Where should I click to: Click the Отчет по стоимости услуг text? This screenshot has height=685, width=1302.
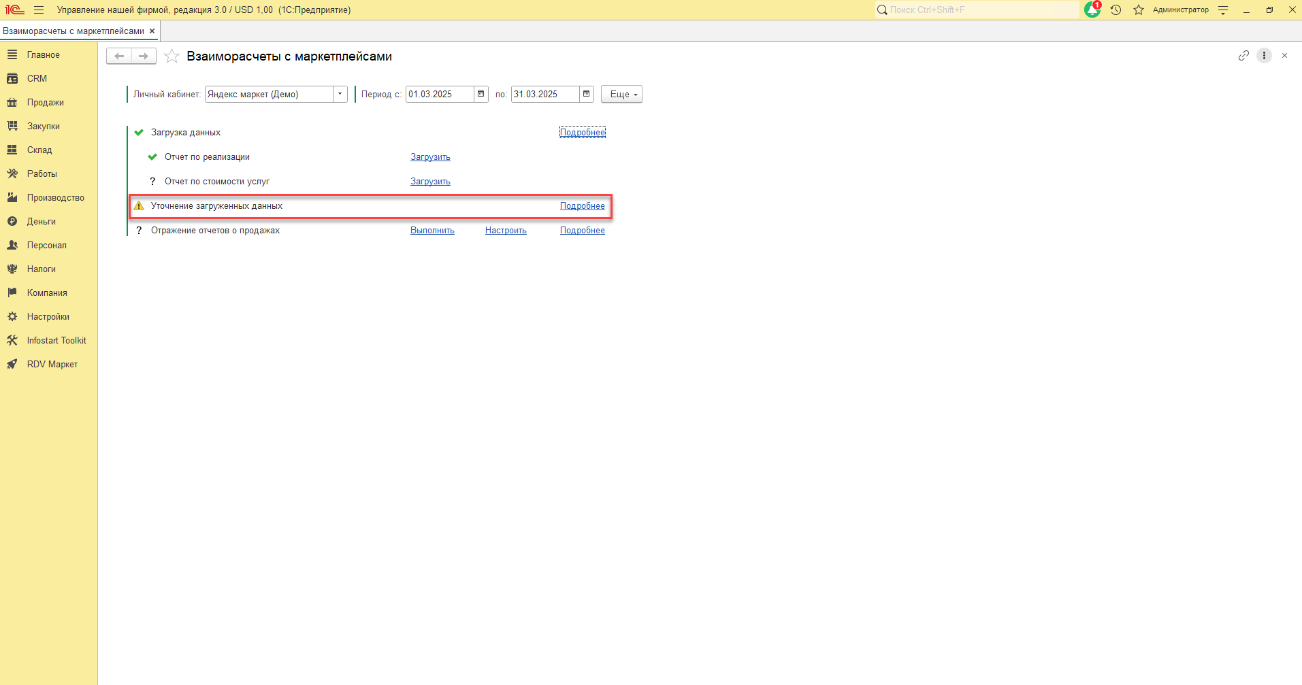[x=217, y=182]
